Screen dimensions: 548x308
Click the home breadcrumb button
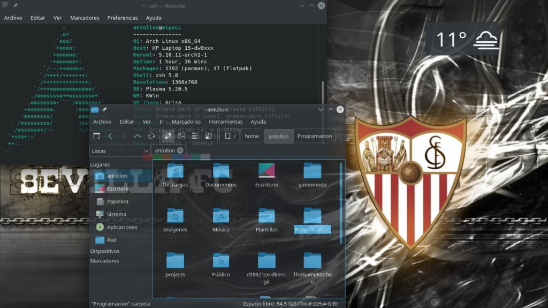click(252, 136)
